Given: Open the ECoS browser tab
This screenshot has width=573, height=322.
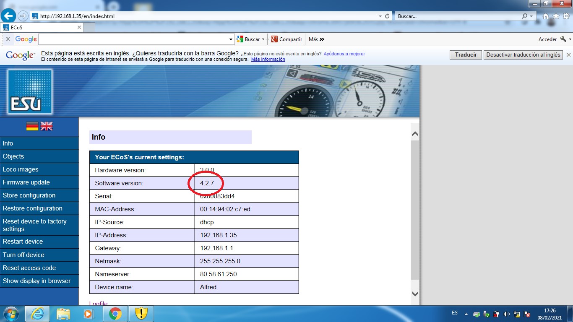Looking at the screenshot, I should (42, 27).
